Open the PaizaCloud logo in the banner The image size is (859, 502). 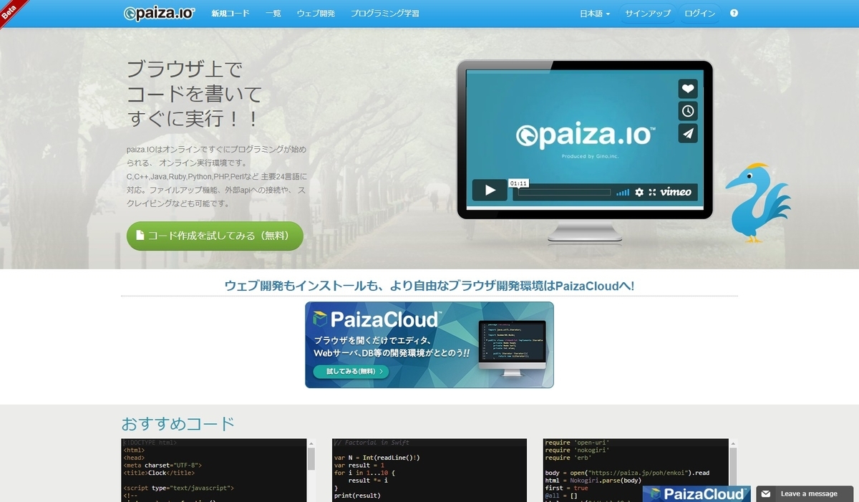377,319
